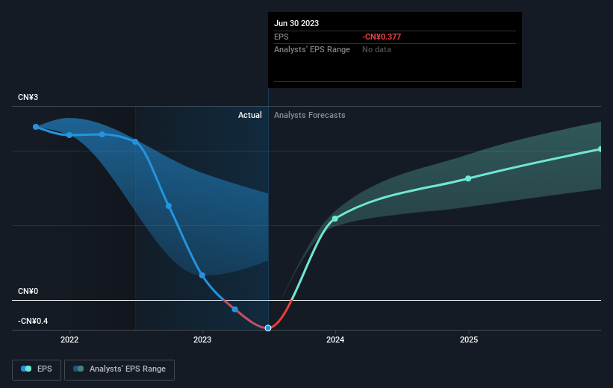
Task: Click the 2023 x-axis label
Action: click(x=202, y=339)
